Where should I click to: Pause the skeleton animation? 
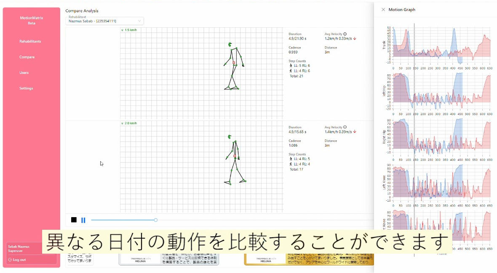click(83, 220)
